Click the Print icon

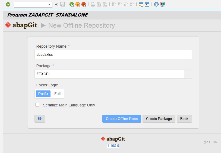click(x=93, y=5)
